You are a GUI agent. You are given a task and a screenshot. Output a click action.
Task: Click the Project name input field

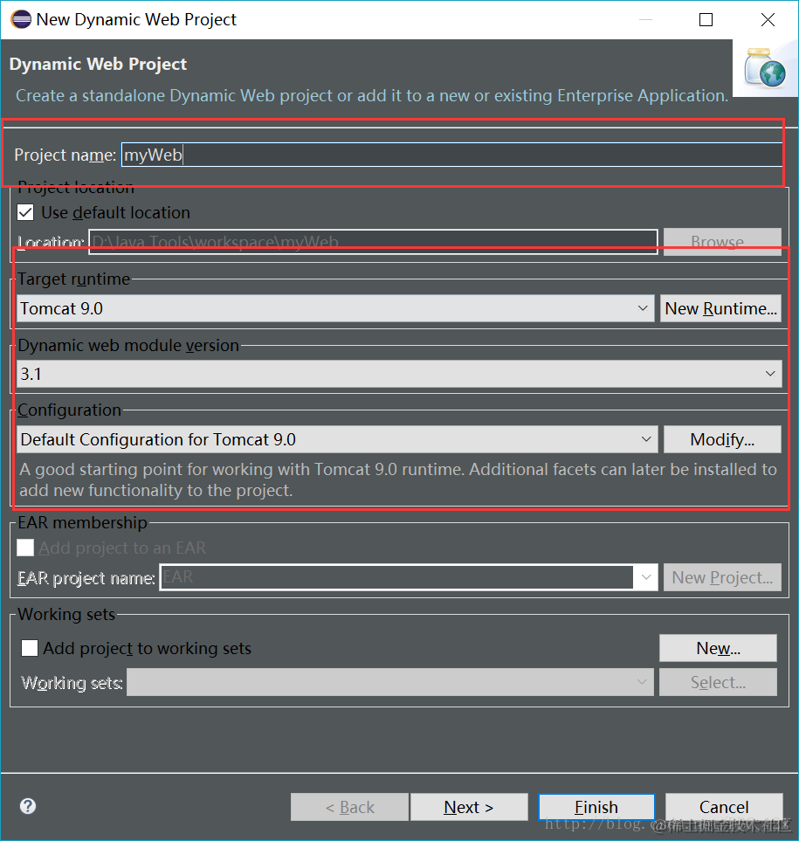tap(451, 155)
